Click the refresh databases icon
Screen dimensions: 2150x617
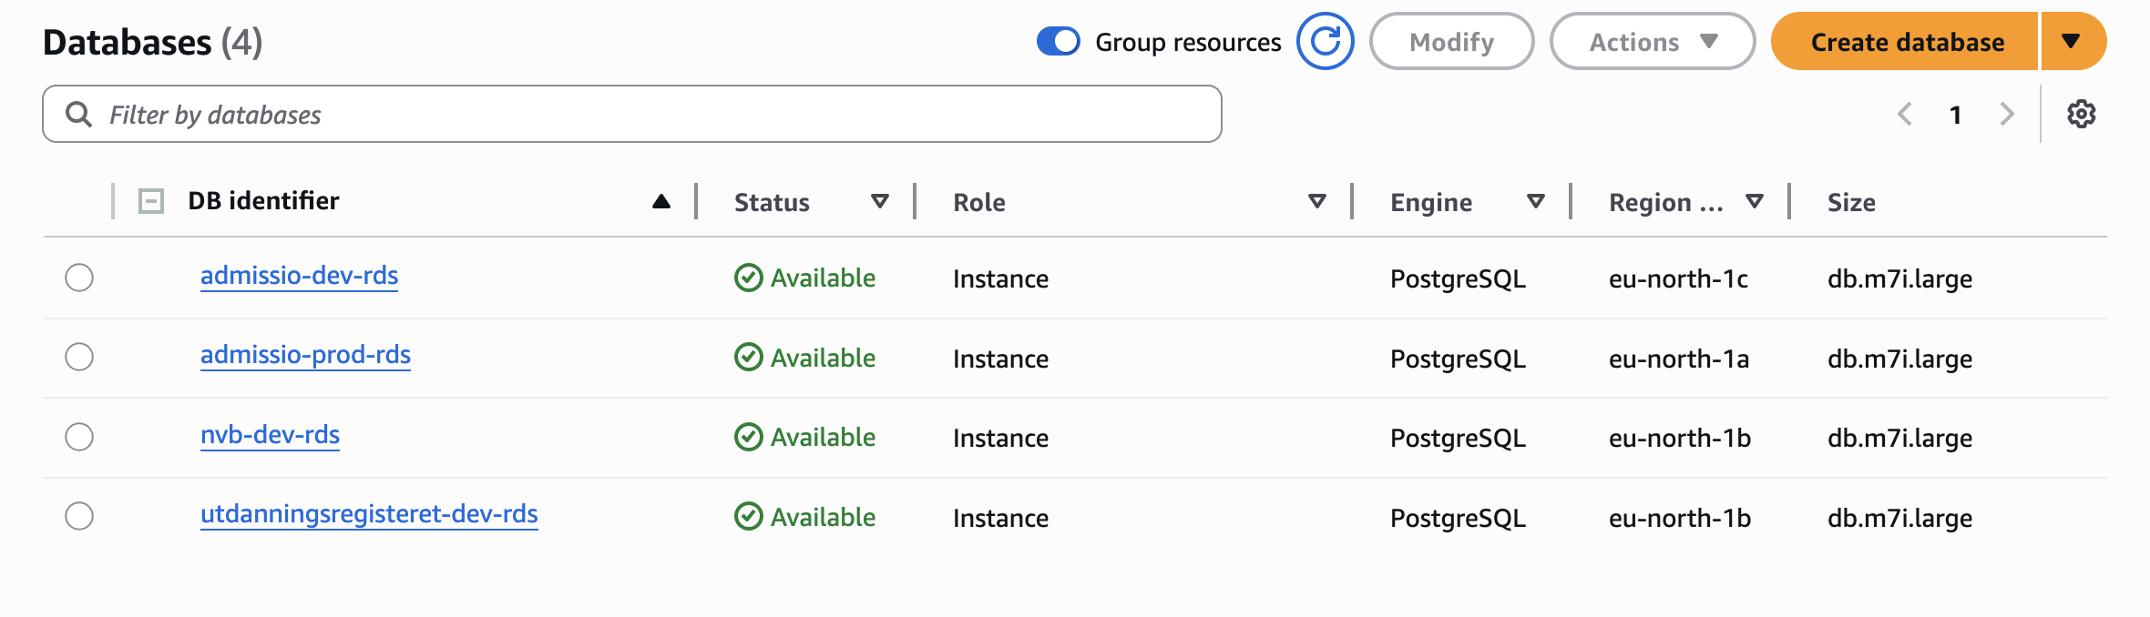tap(1325, 41)
